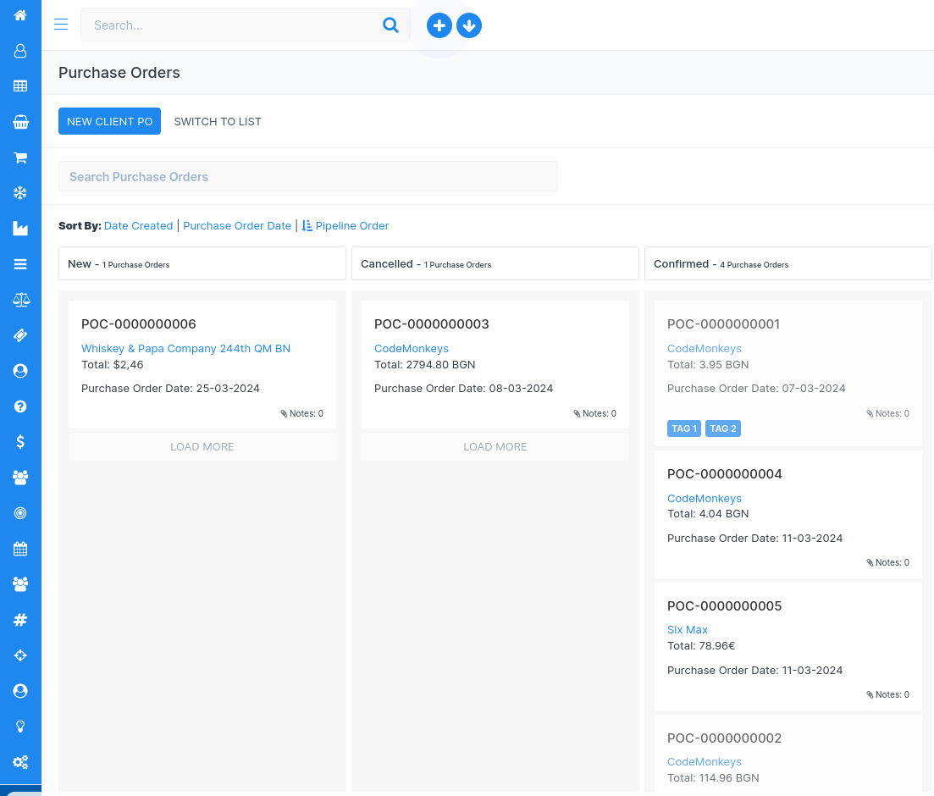Click the TAG 1 badge

pyautogui.click(x=683, y=428)
